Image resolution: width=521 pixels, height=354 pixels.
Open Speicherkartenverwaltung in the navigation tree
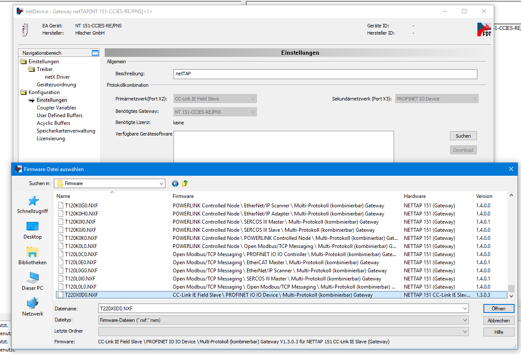(x=66, y=131)
